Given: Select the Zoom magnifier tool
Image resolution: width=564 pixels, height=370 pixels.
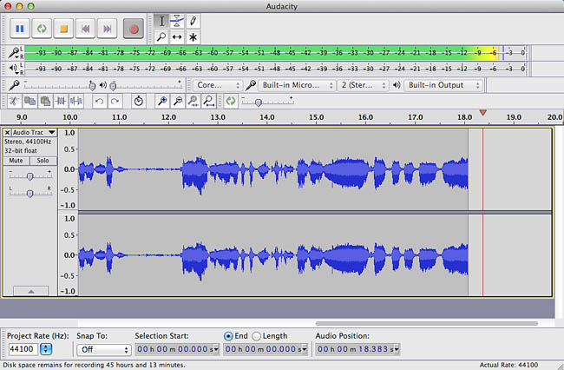Looking at the screenshot, I should point(161,36).
